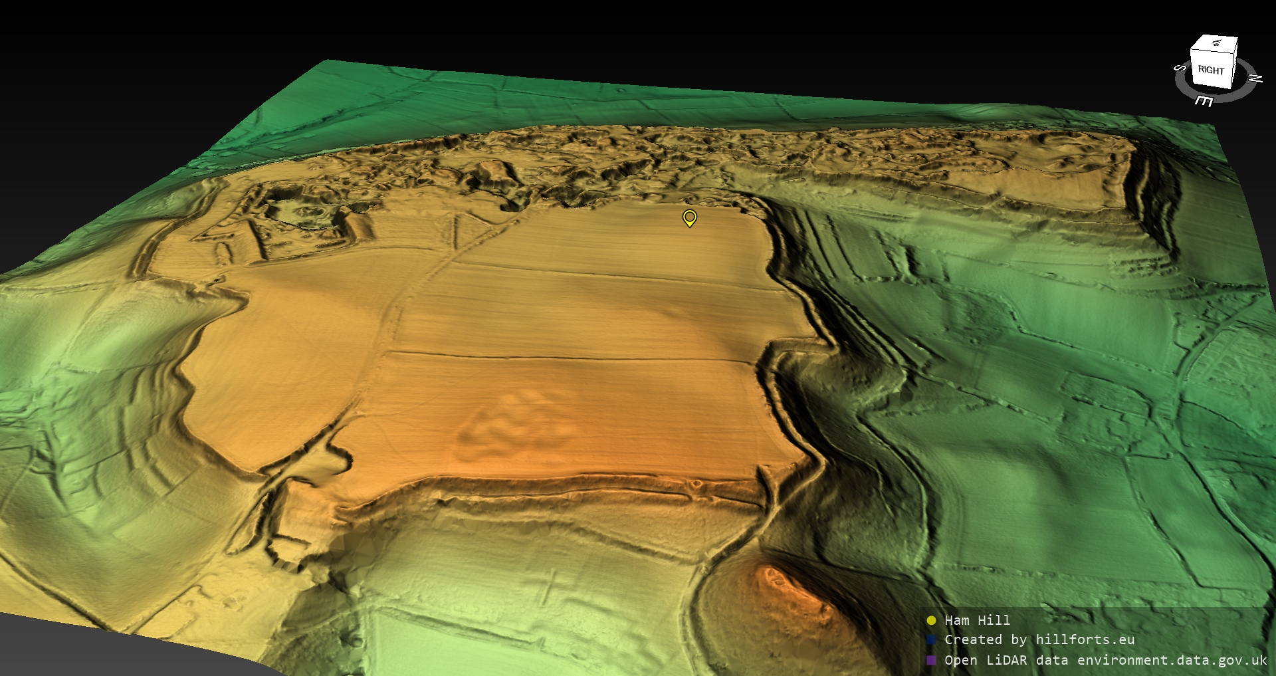Click the yellow circle beside Ham Hill

coord(931,620)
